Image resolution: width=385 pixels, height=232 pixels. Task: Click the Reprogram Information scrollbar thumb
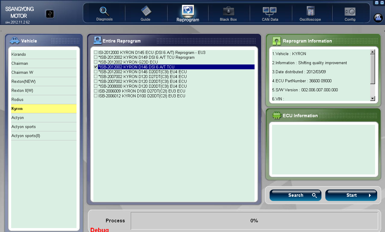click(x=373, y=69)
